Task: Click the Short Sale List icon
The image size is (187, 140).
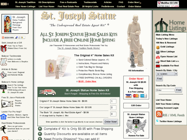Action: pos(158,62)
